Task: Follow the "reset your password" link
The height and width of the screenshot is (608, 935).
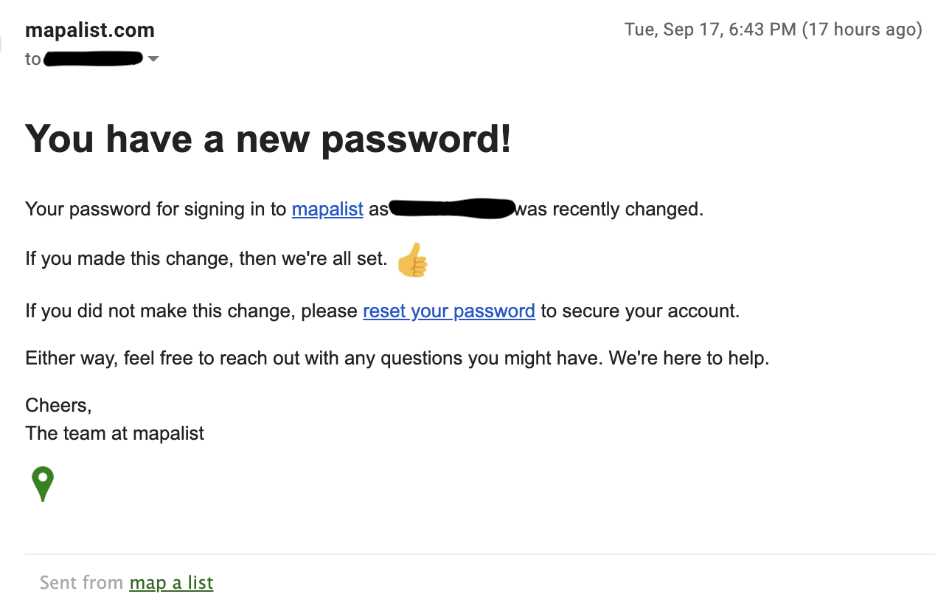Action: click(x=449, y=311)
